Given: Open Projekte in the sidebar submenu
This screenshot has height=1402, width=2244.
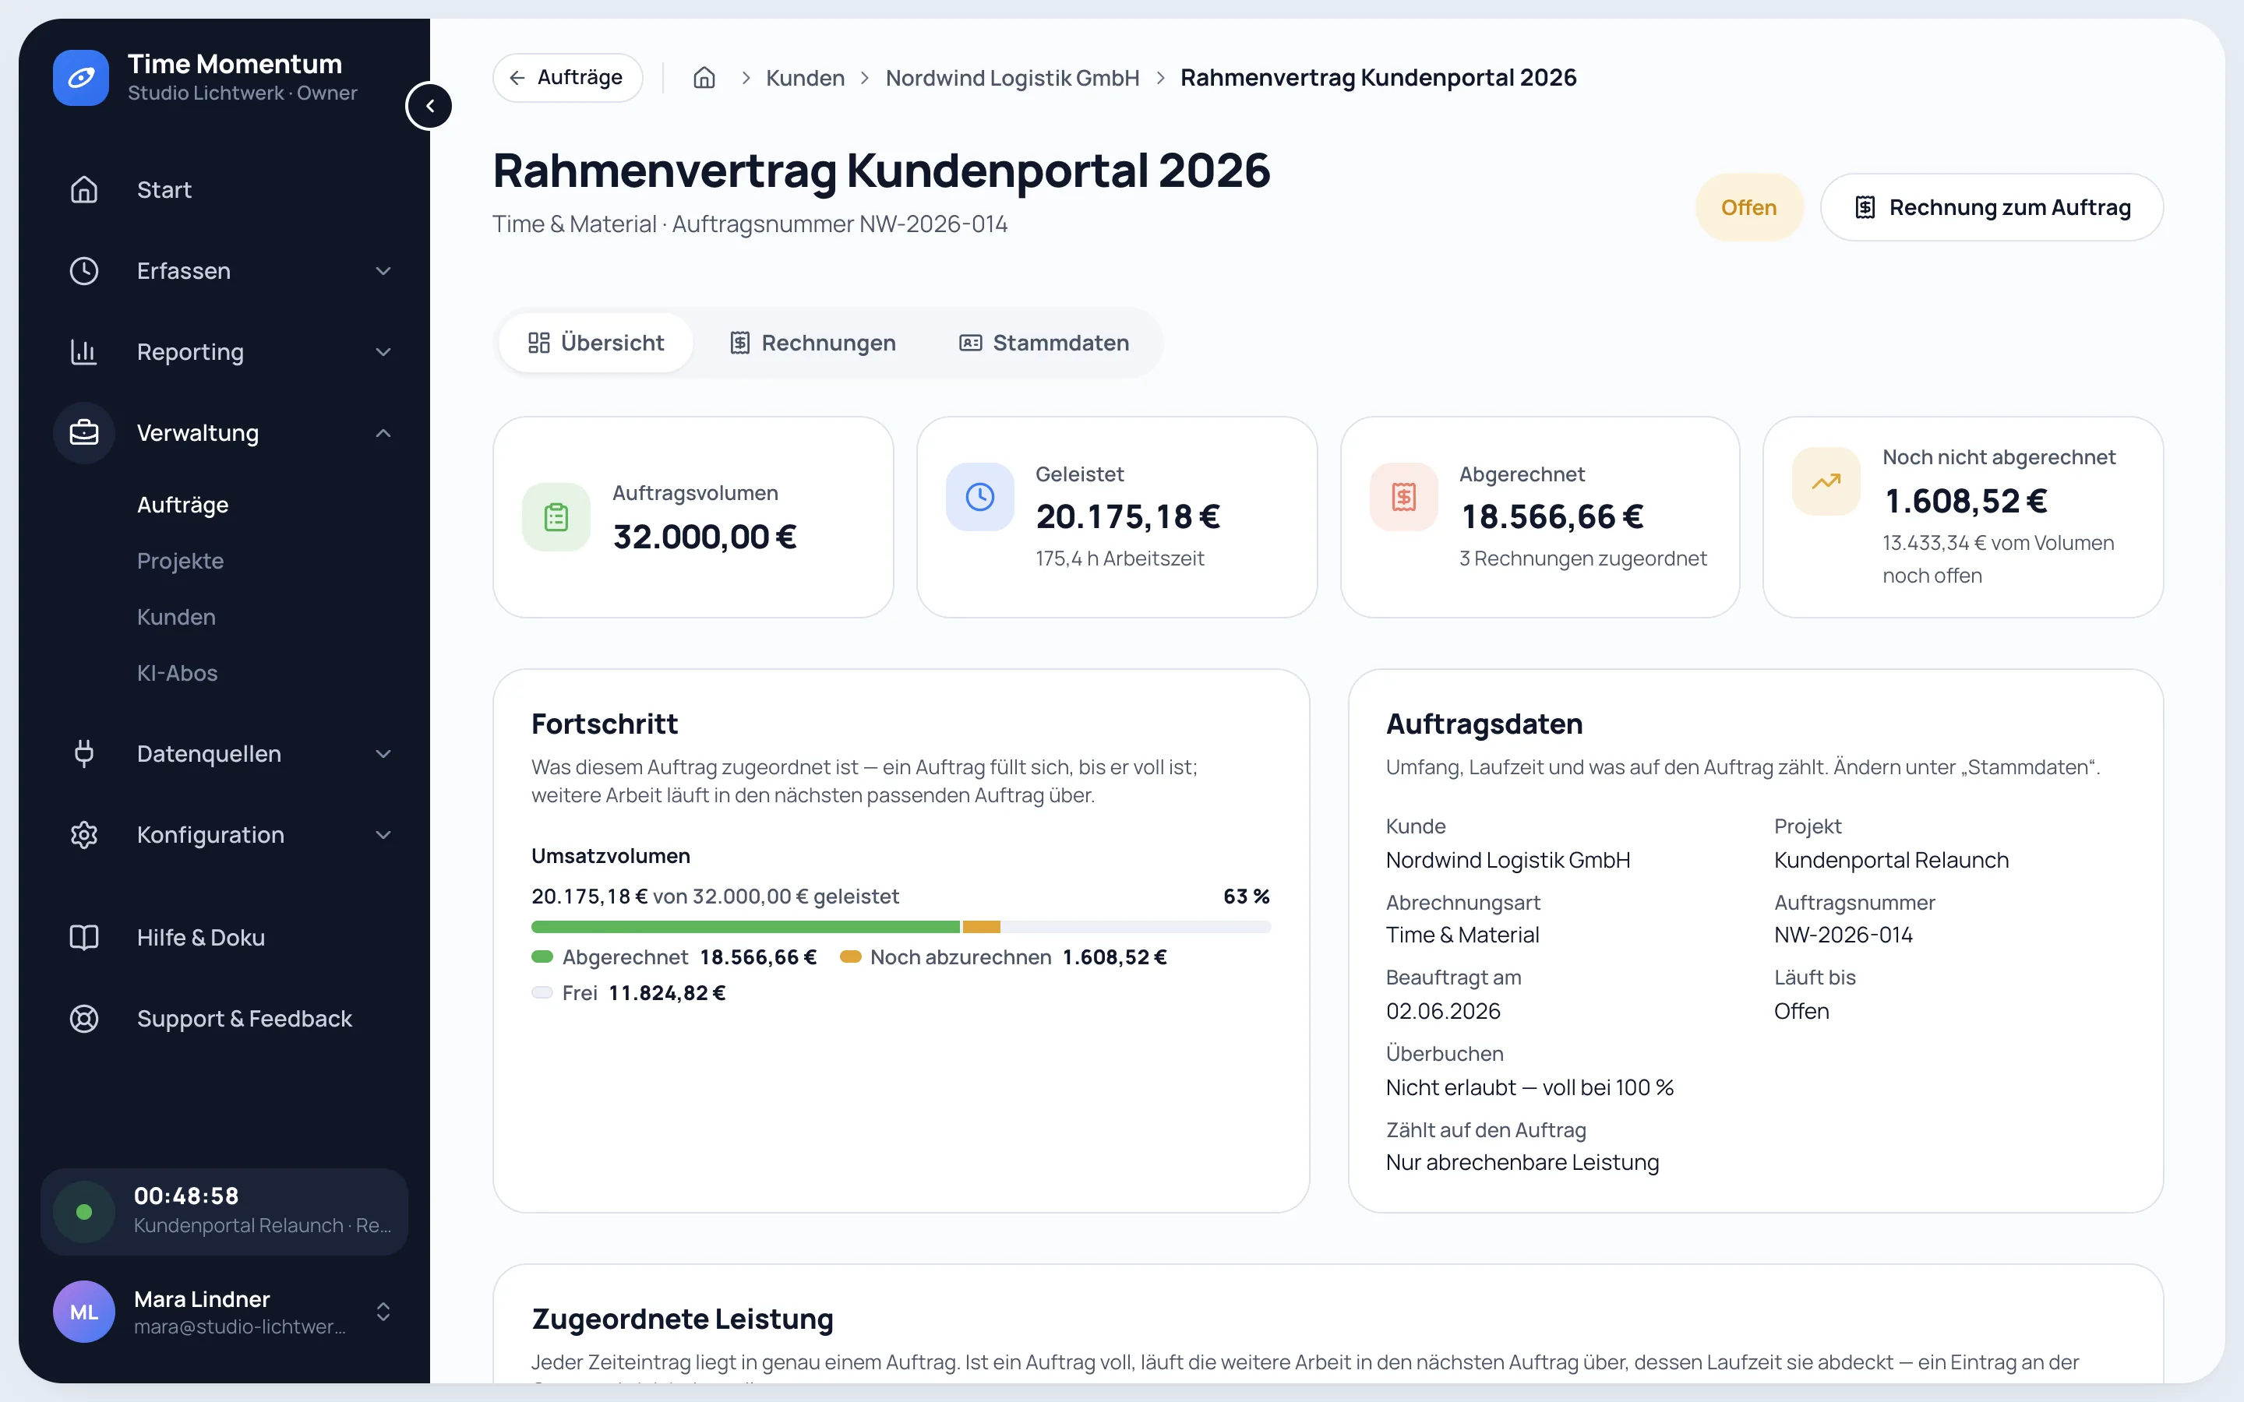Looking at the screenshot, I should [x=180, y=561].
